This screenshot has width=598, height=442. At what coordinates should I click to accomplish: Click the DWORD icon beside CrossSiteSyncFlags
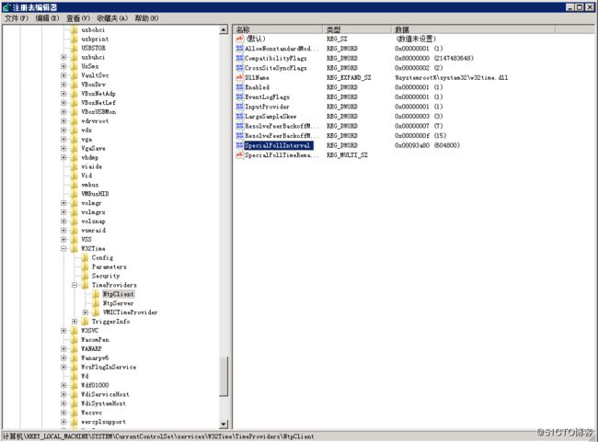click(239, 68)
